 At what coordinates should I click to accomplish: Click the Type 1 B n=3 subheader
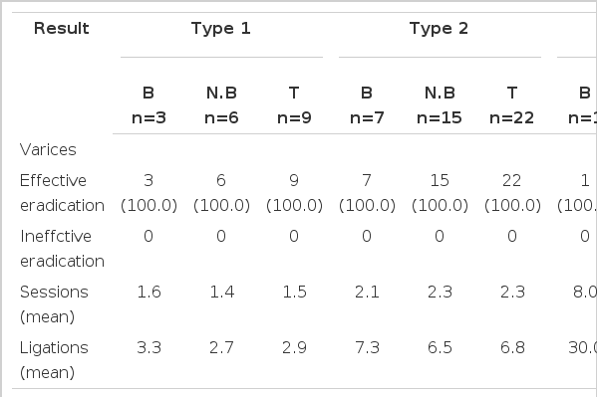click(149, 105)
